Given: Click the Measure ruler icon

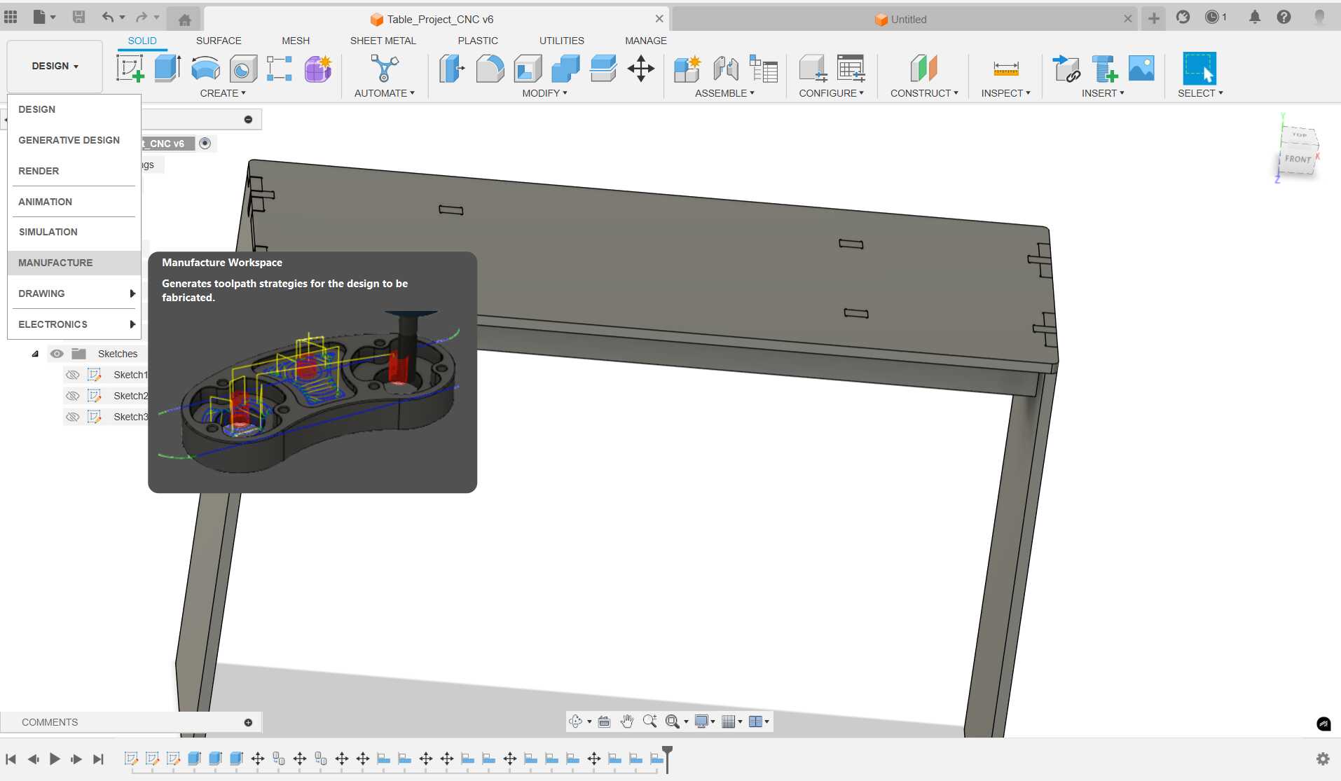Looking at the screenshot, I should point(1005,69).
